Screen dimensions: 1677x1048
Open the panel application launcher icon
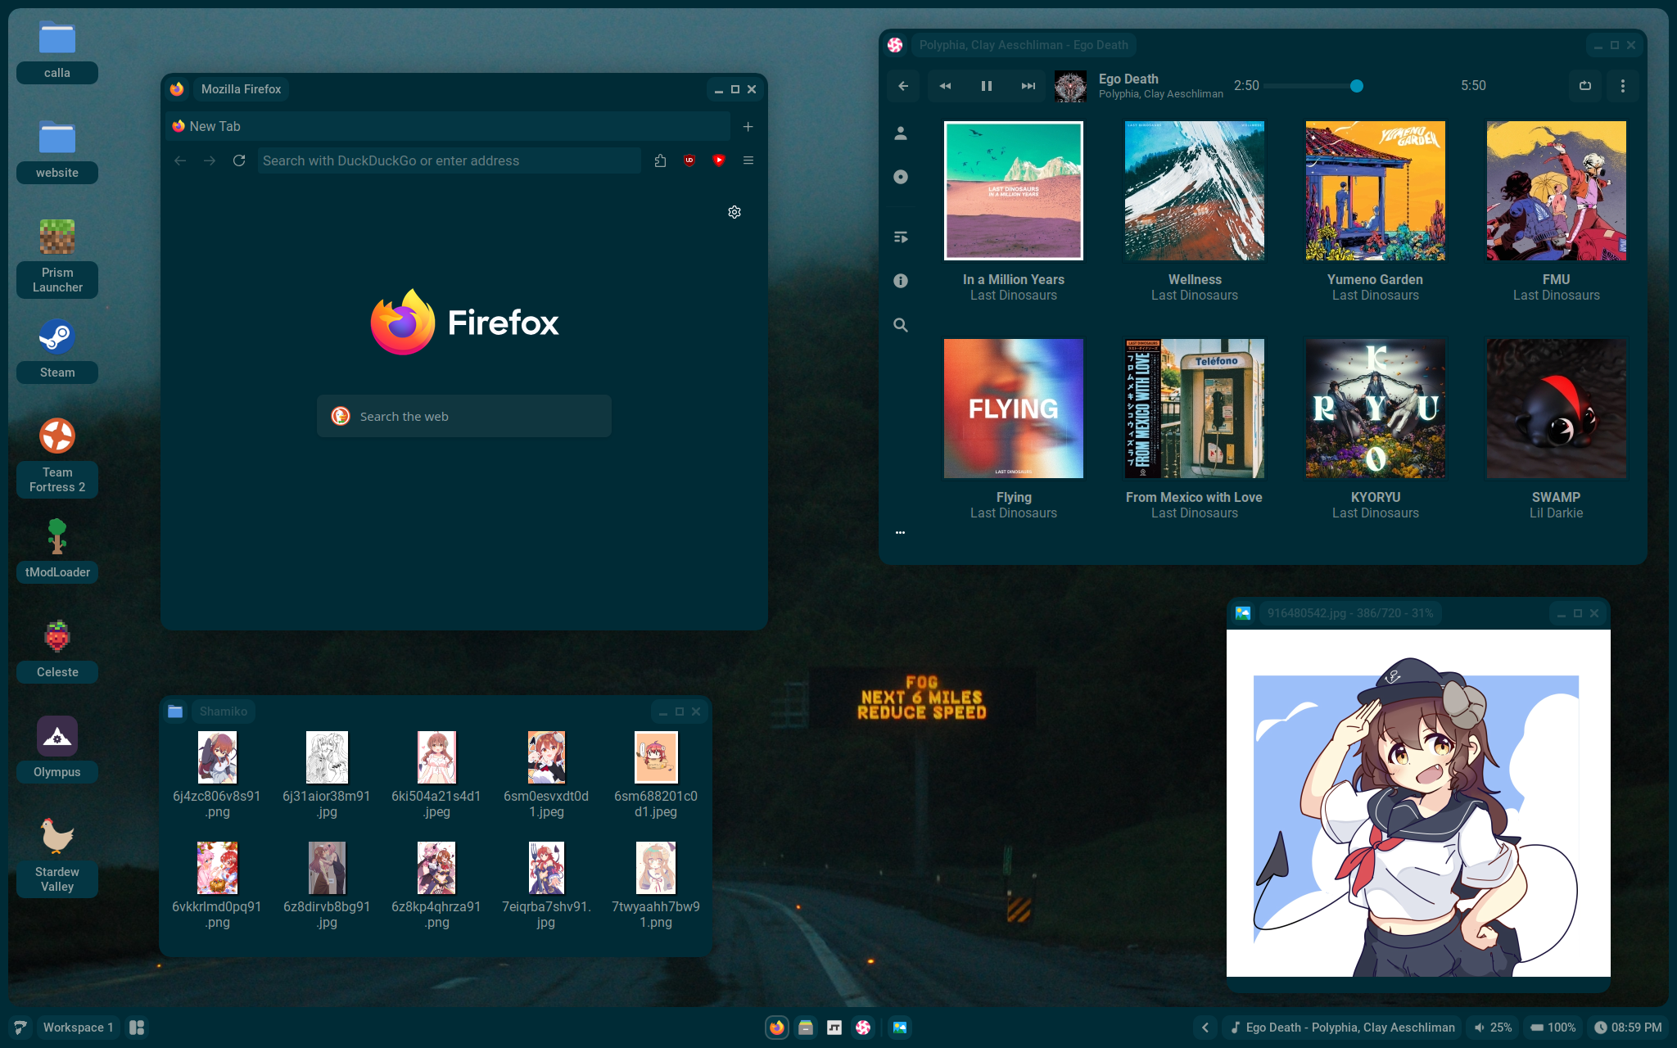[x=20, y=1028]
